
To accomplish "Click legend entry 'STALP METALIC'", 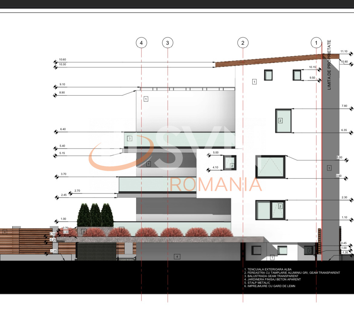I will click(x=258, y=283).
